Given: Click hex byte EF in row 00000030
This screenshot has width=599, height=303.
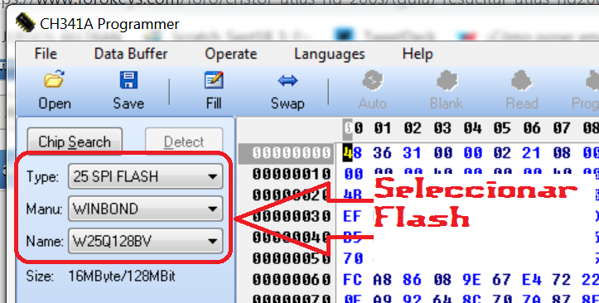Looking at the screenshot, I should pyautogui.click(x=352, y=216).
